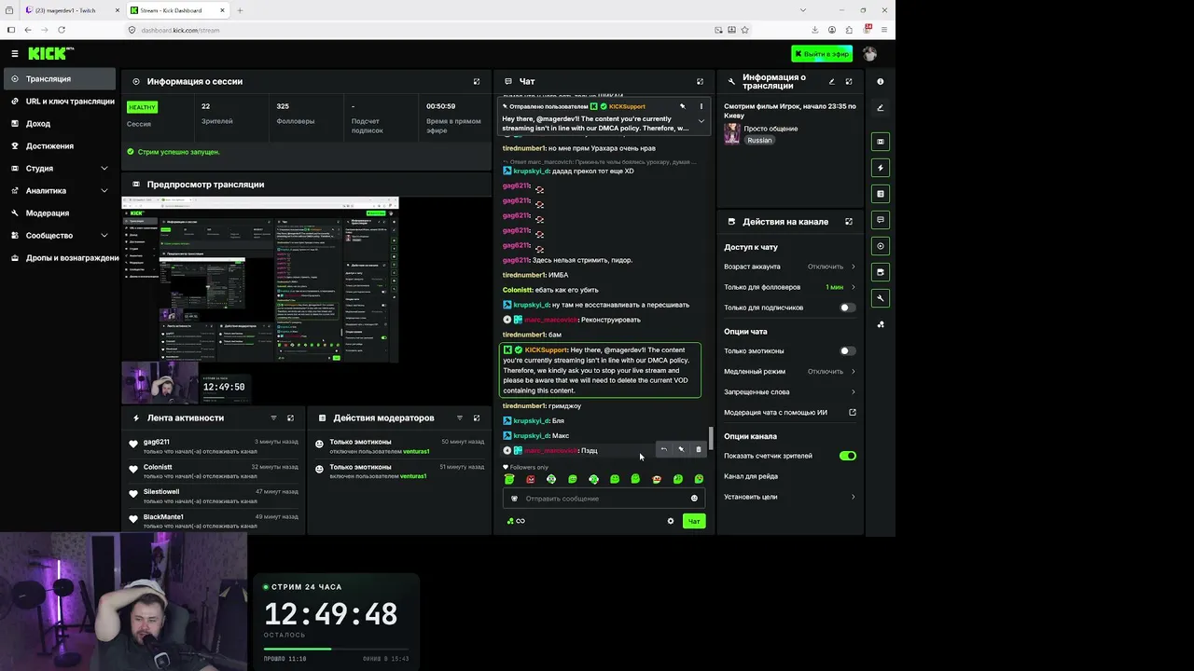Open chat settings gear icon
Image resolution: width=1194 pixels, height=671 pixels.
671,521
